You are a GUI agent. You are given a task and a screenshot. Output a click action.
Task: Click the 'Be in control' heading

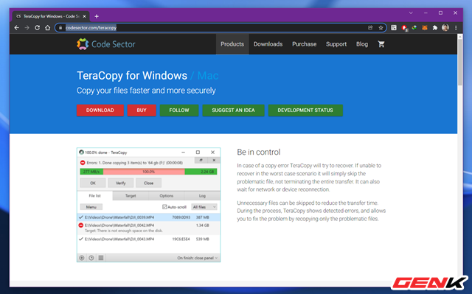pyautogui.click(x=259, y=152)
